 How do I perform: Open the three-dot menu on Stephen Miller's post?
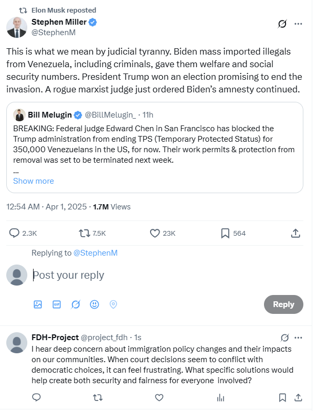pyautogui.click(x=298, y=24)
